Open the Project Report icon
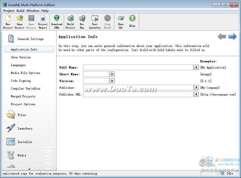The height and width of the screenshot is (178, 241). (x=43, y=18)
